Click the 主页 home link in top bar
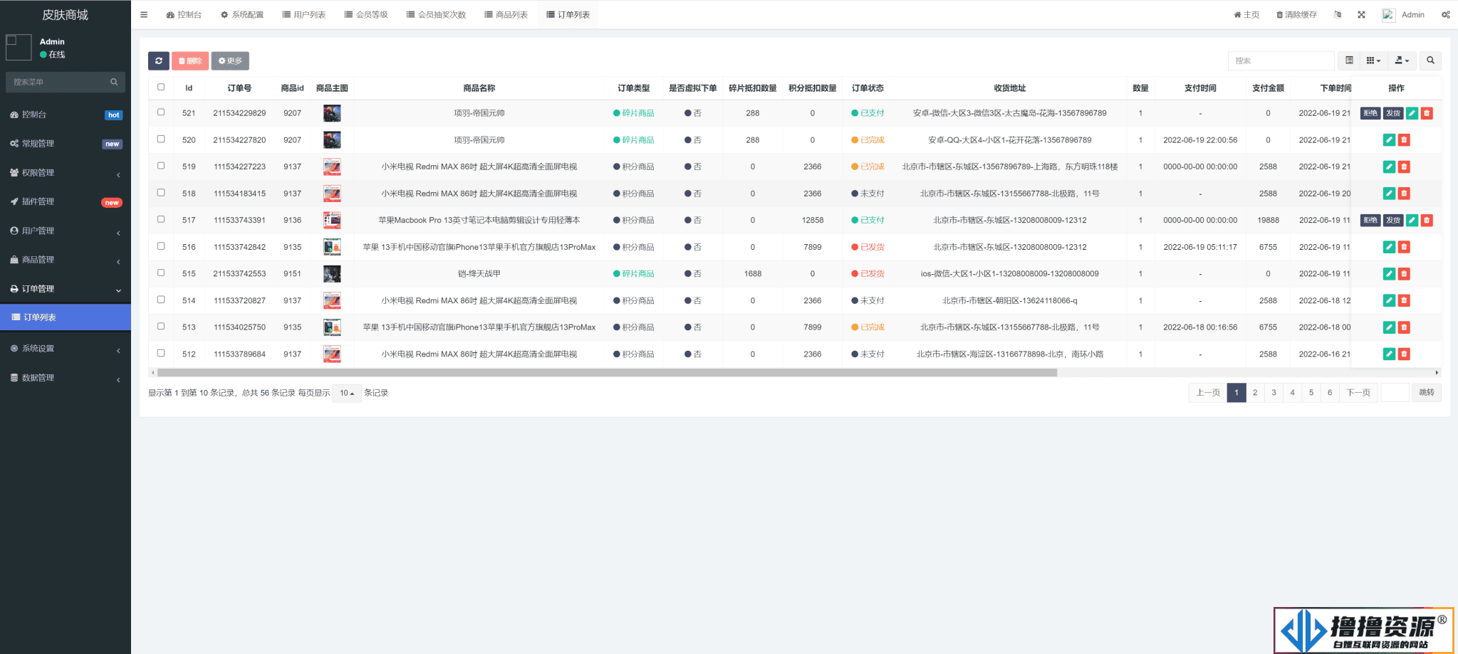 click(1246, 14)
